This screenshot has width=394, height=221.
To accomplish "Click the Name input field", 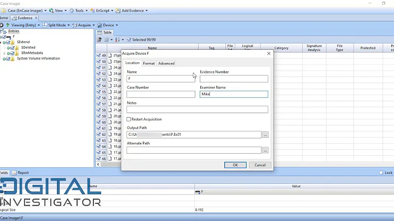I will pyautogui.click(x=161, y=79).
